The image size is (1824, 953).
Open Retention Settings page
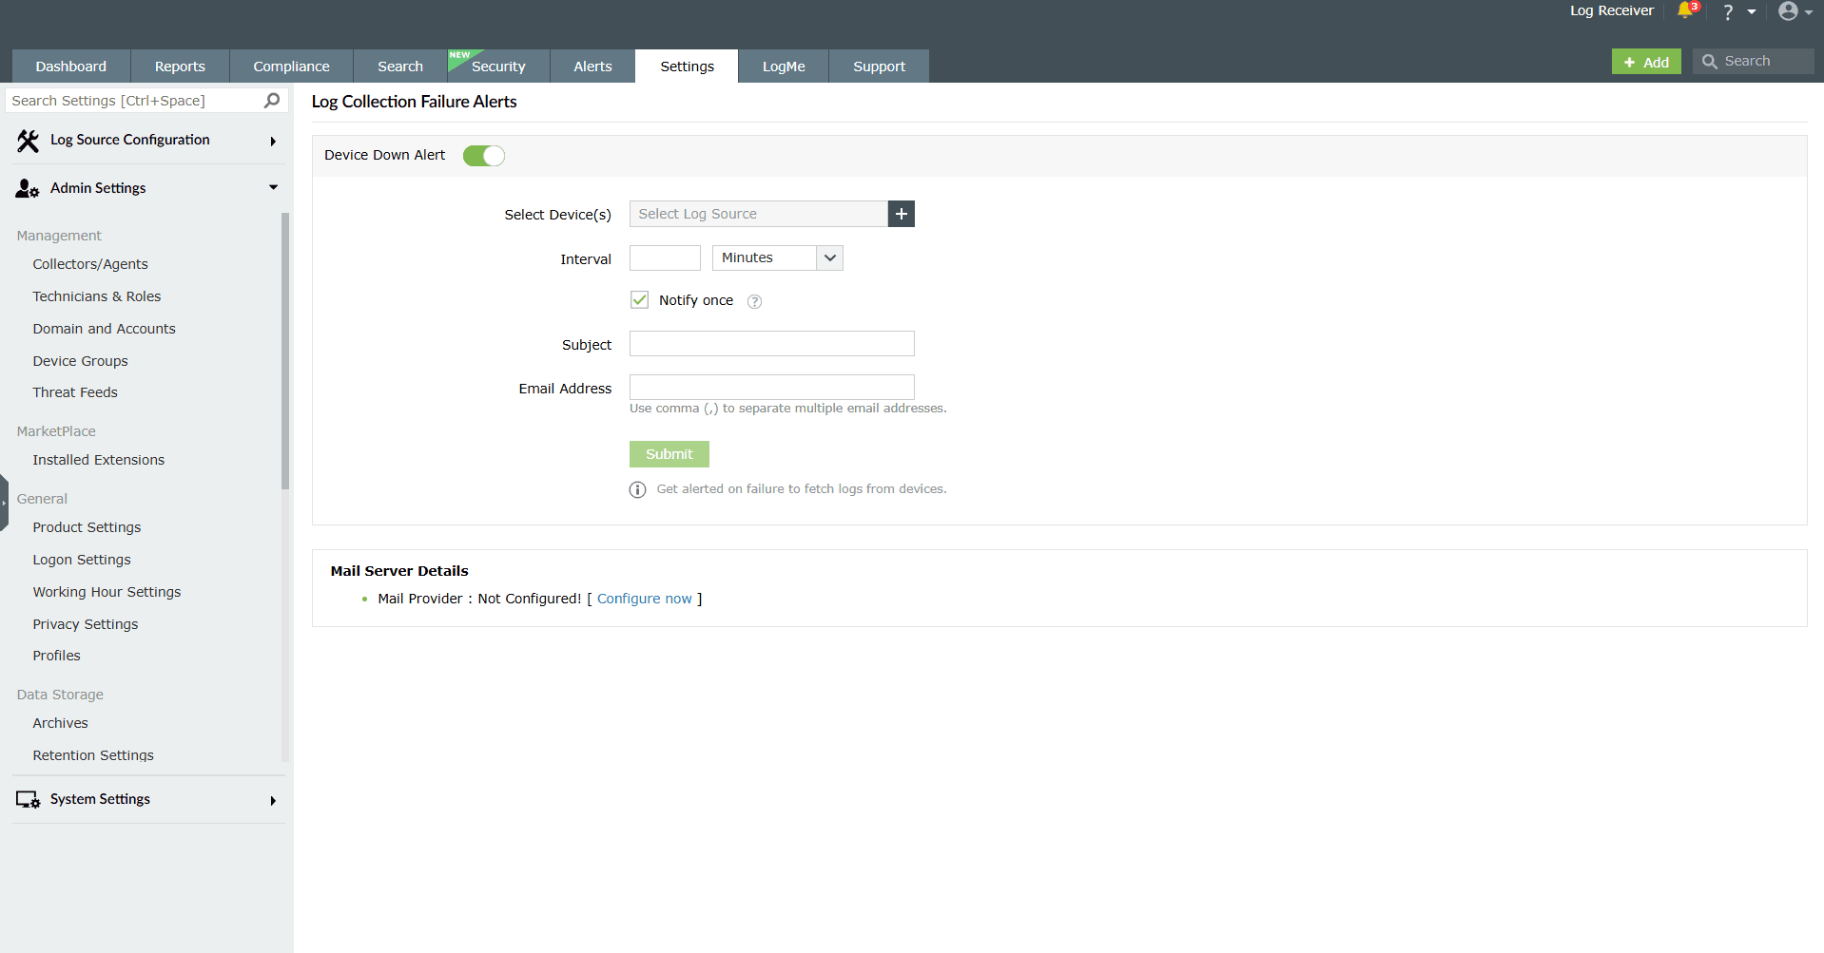pos(93,755)
